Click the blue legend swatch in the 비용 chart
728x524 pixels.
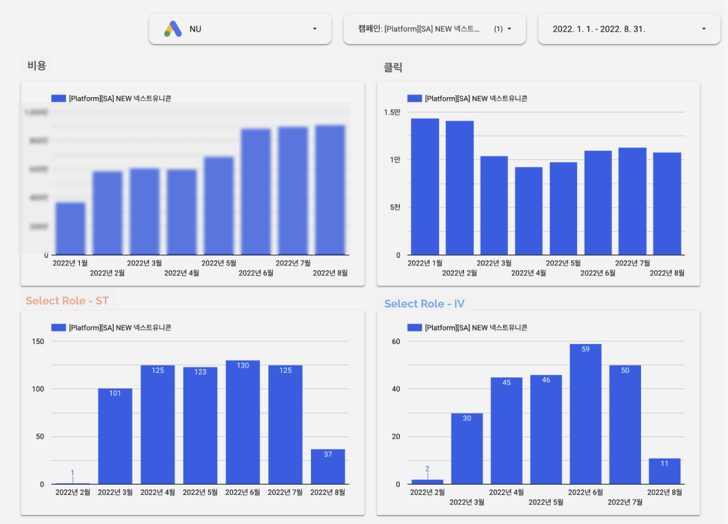(57, 98)
